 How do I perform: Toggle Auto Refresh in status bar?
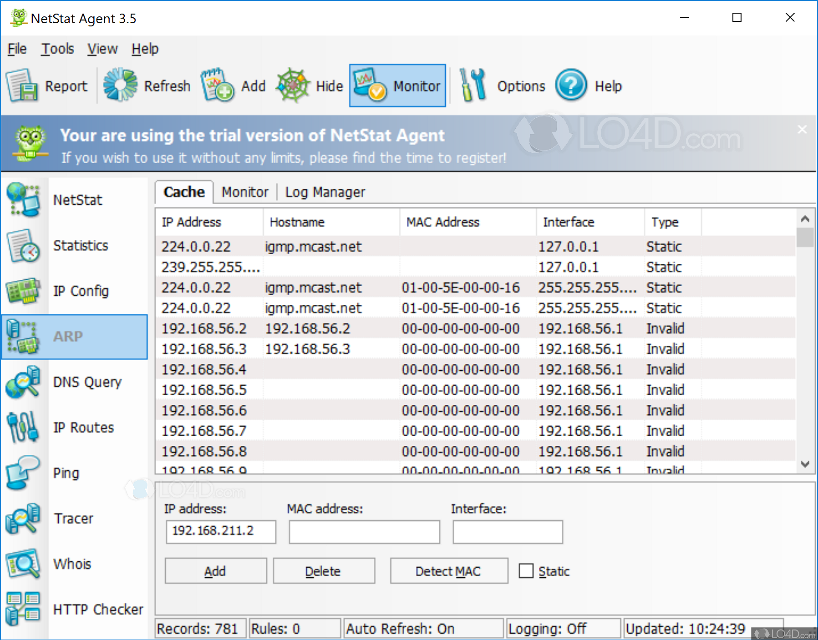pyautogui.click(x=423, y=628)
